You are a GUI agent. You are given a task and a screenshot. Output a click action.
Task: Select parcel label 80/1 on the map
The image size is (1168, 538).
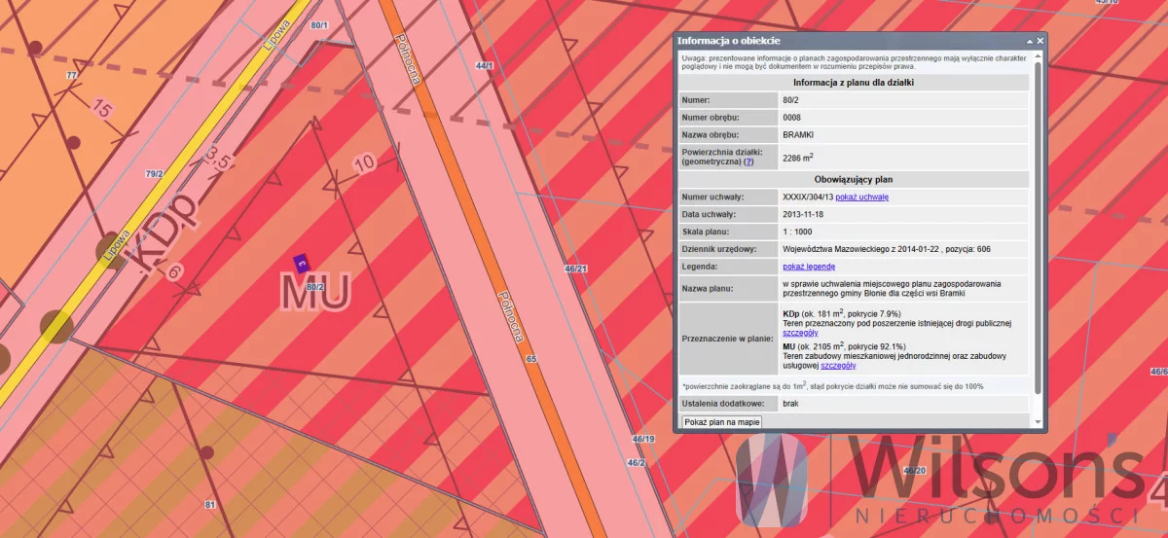tap(319, 24)
